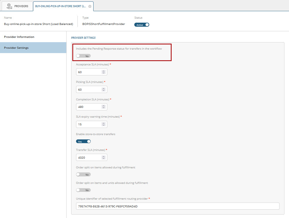Decrease Transfer SLA with down arrow
The width and height of the screenshot is (289, 218).
[x=104, y=159]
